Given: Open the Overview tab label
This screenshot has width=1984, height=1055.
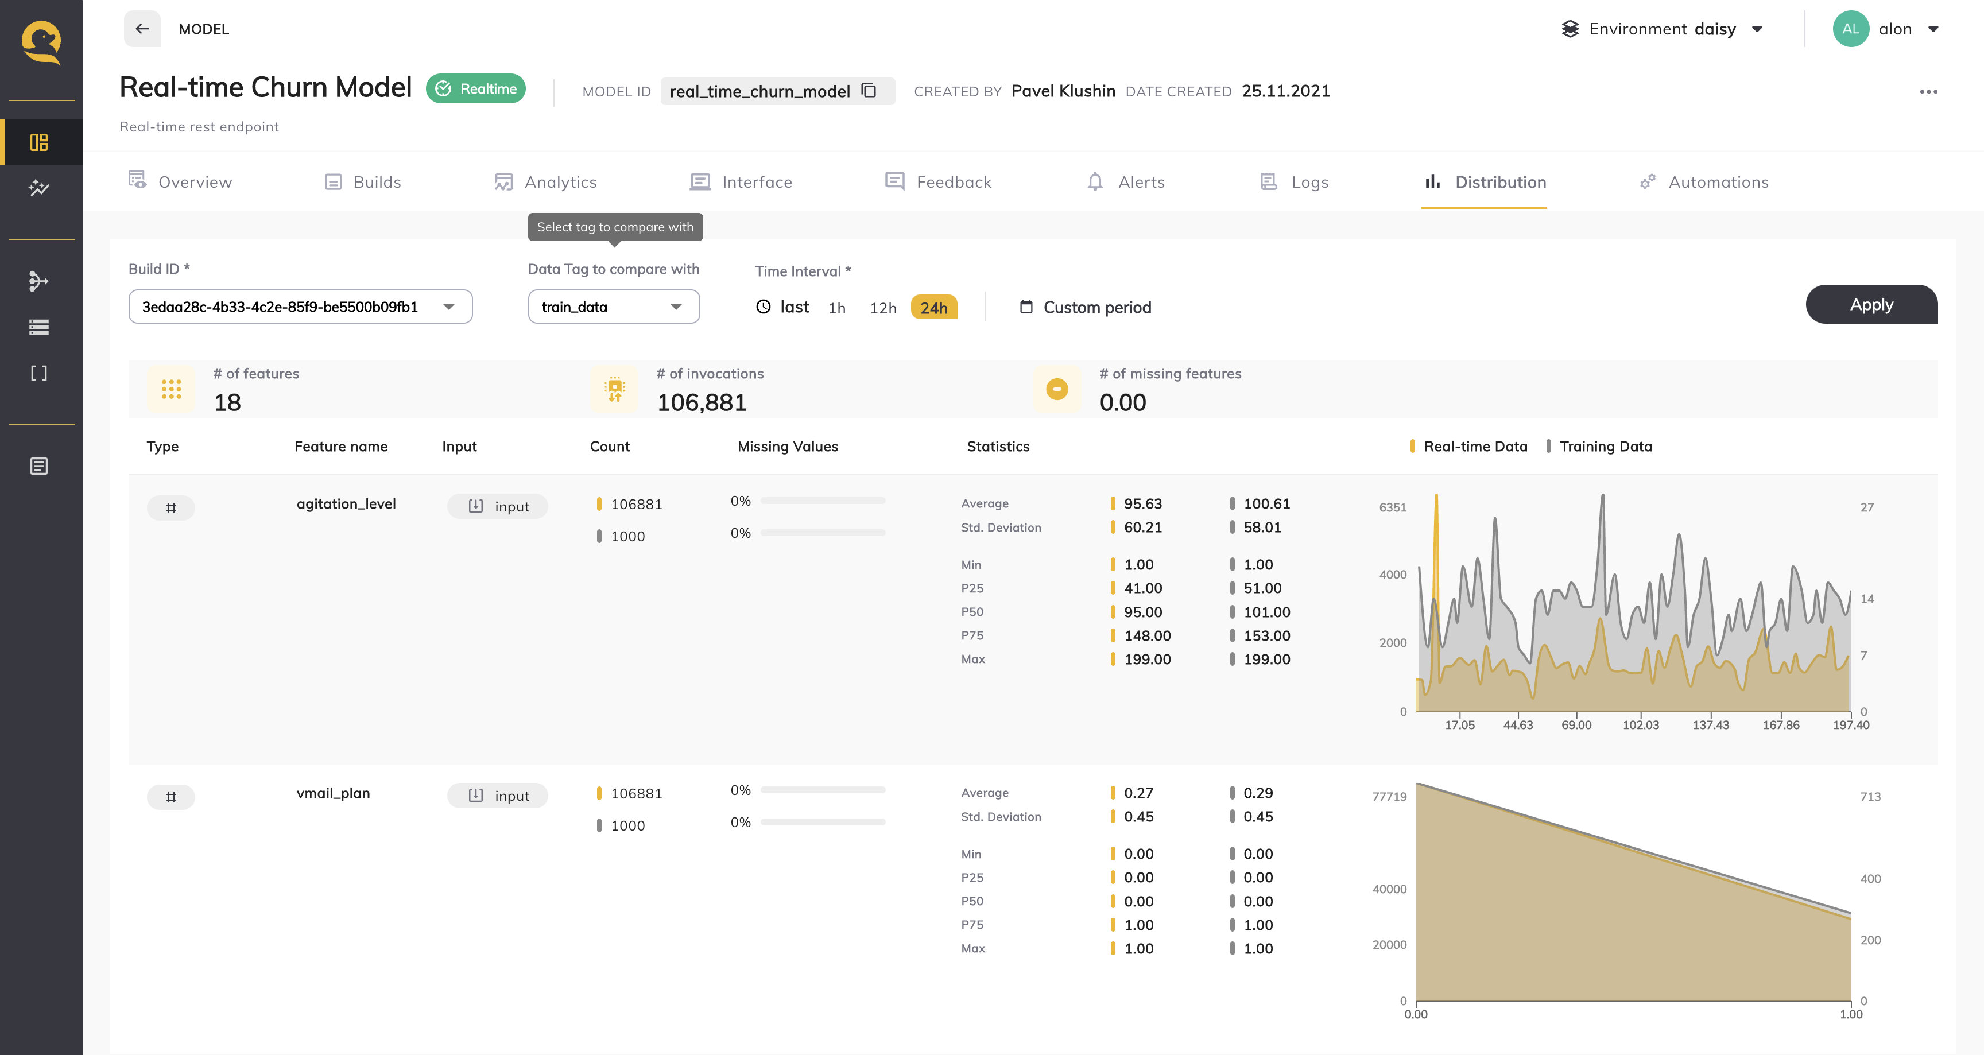Looking at the screenshot, I should coord(195,183).
